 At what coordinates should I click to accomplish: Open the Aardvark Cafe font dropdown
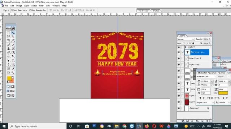[207, 77]
